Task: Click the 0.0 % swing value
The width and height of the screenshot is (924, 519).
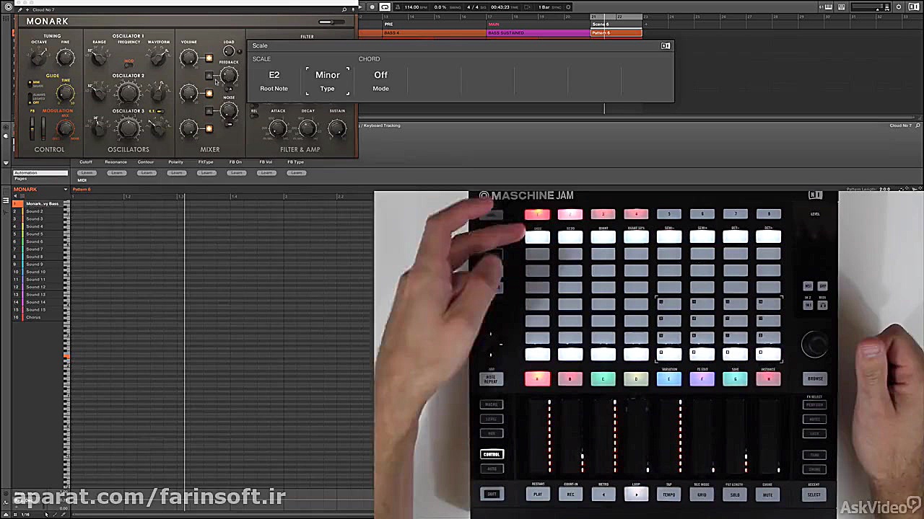Action: (x=441, y=7)
